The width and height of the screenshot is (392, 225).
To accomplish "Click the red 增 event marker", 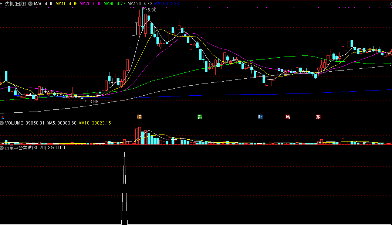I will click(288, 117).
